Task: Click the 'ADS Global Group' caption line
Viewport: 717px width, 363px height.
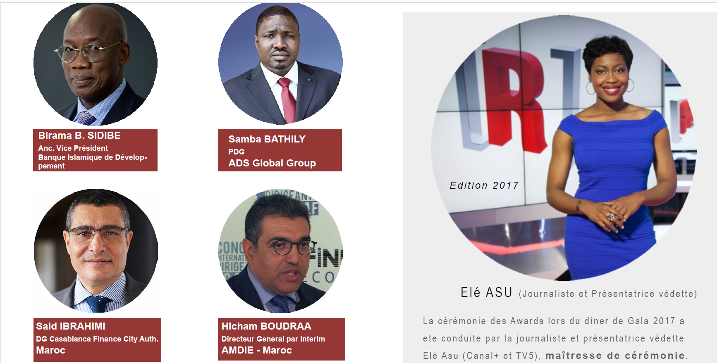Action: [x=272, y=163]
